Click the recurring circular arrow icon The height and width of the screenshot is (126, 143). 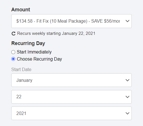pyautogui.click(x=14, y=34)
